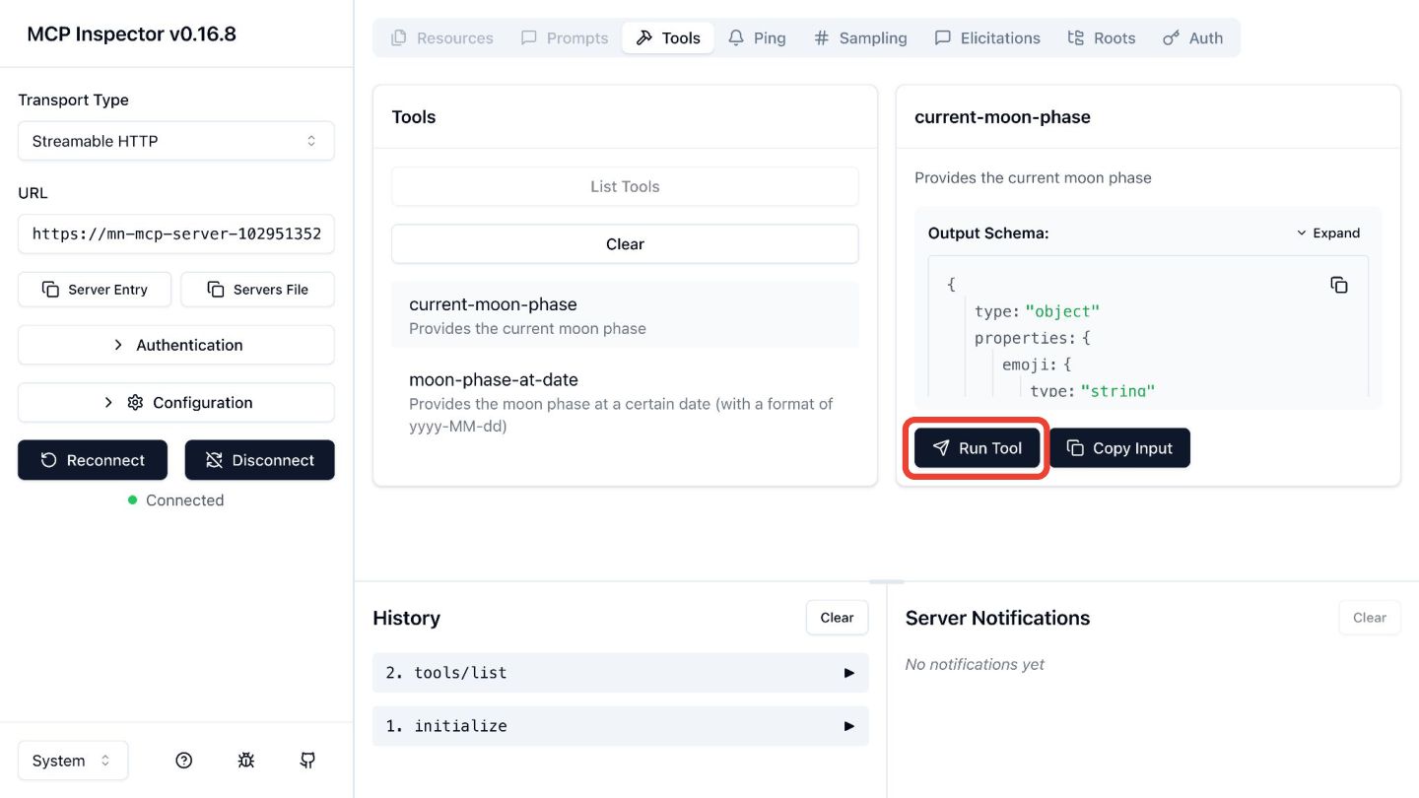Expand the Authentication section
The height and width of the screenshot is (798, 1419).
[x=176, y=345]
